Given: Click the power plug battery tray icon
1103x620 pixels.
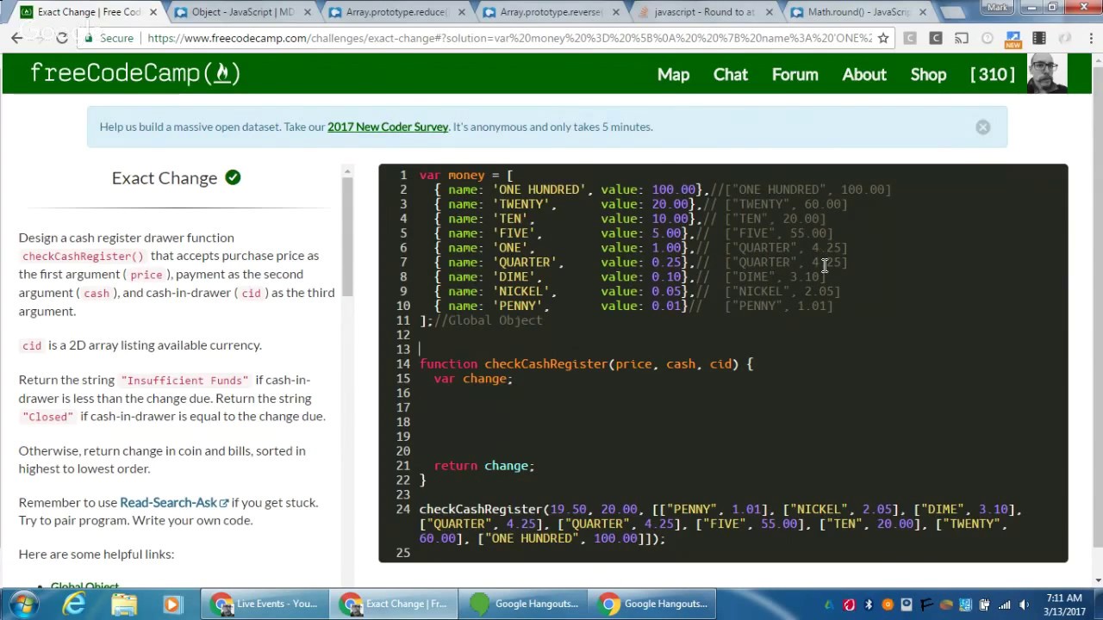Looking at the screenshot, I should pos(984,604).
